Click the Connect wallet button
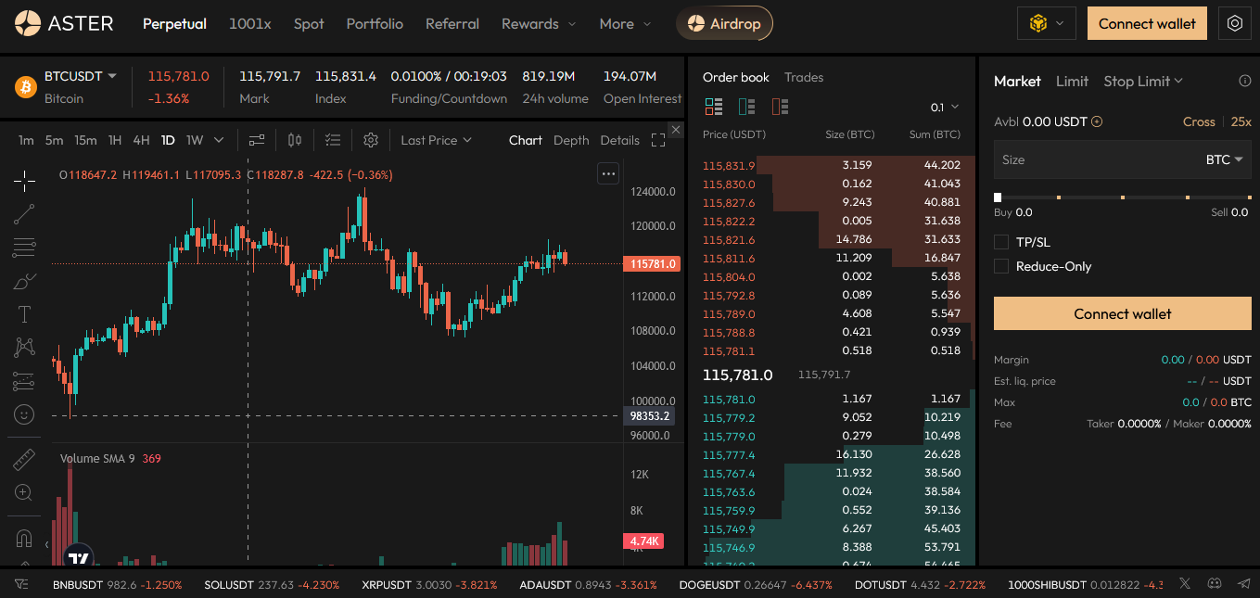Image resolution: width=1260 pixels, height=598 pixels. (x=1147, y=23)
